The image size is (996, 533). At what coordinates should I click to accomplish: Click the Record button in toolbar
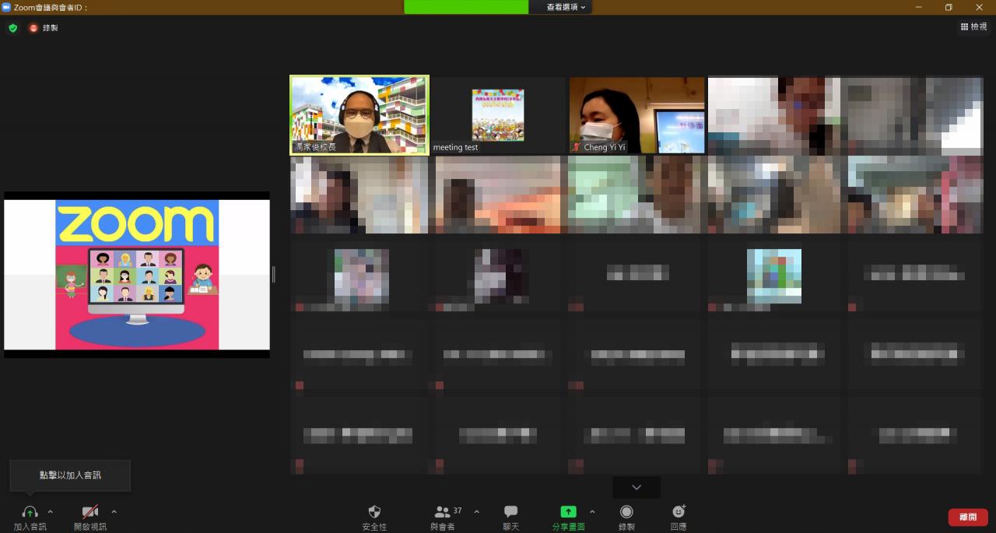coord(626,512)
